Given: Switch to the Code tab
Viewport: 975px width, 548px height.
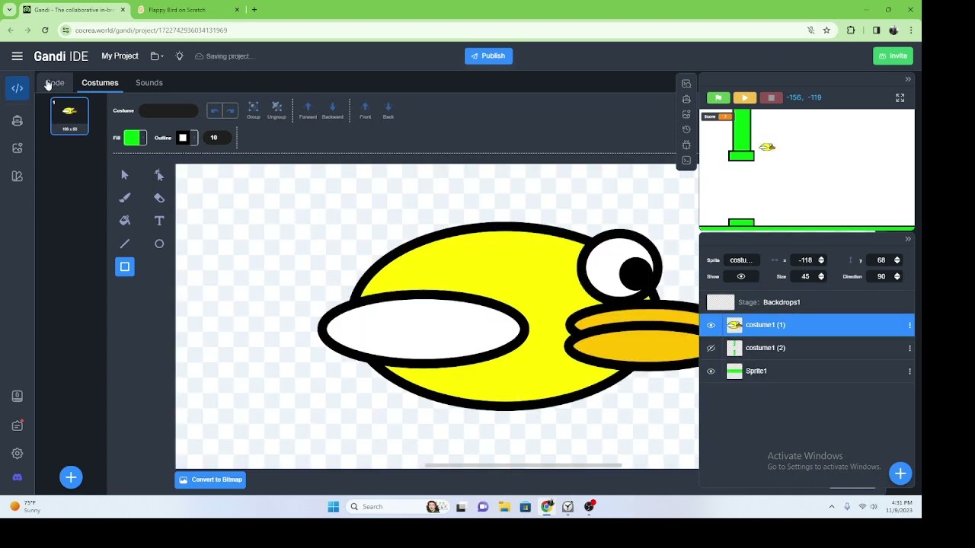Looking at the screenshot, I should (x=55, y=83).
